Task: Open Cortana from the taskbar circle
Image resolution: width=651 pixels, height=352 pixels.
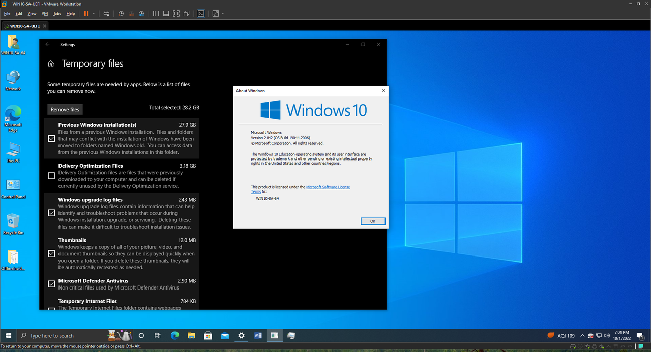Action: click(141, 336)
